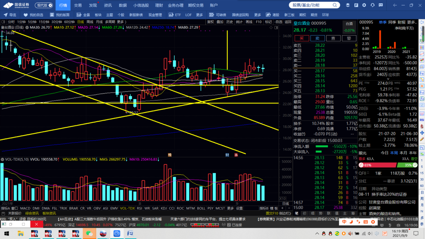Click the 导览 navigation arrow icon

click(6, 15)
